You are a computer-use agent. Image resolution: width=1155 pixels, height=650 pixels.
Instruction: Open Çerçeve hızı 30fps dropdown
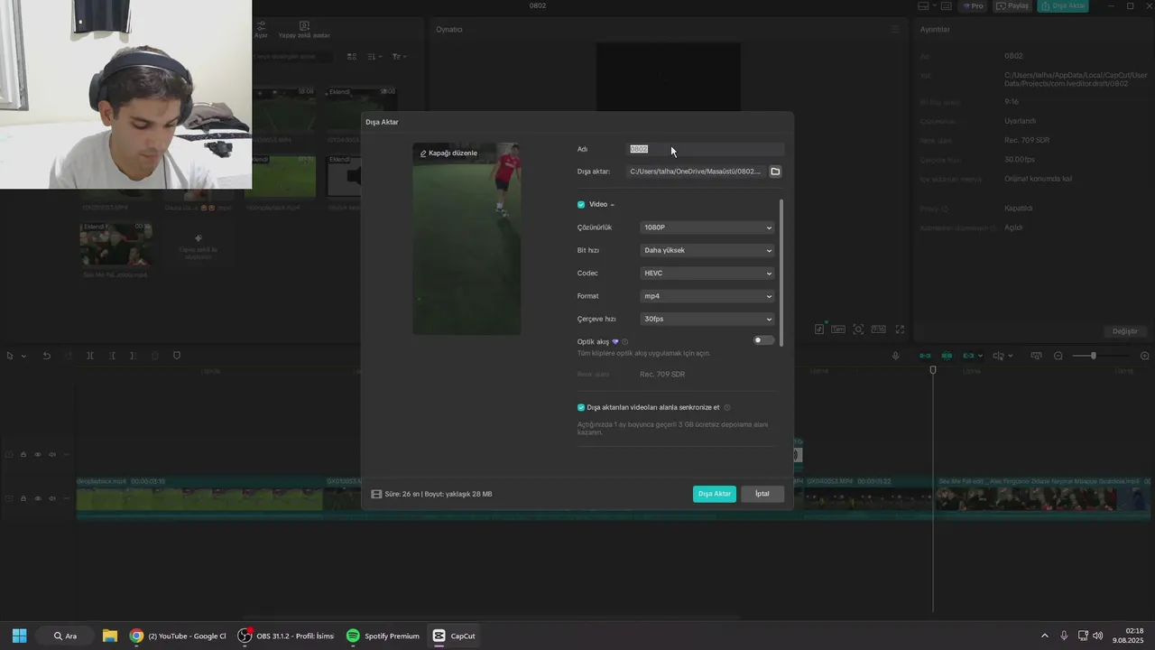(707, 319)
